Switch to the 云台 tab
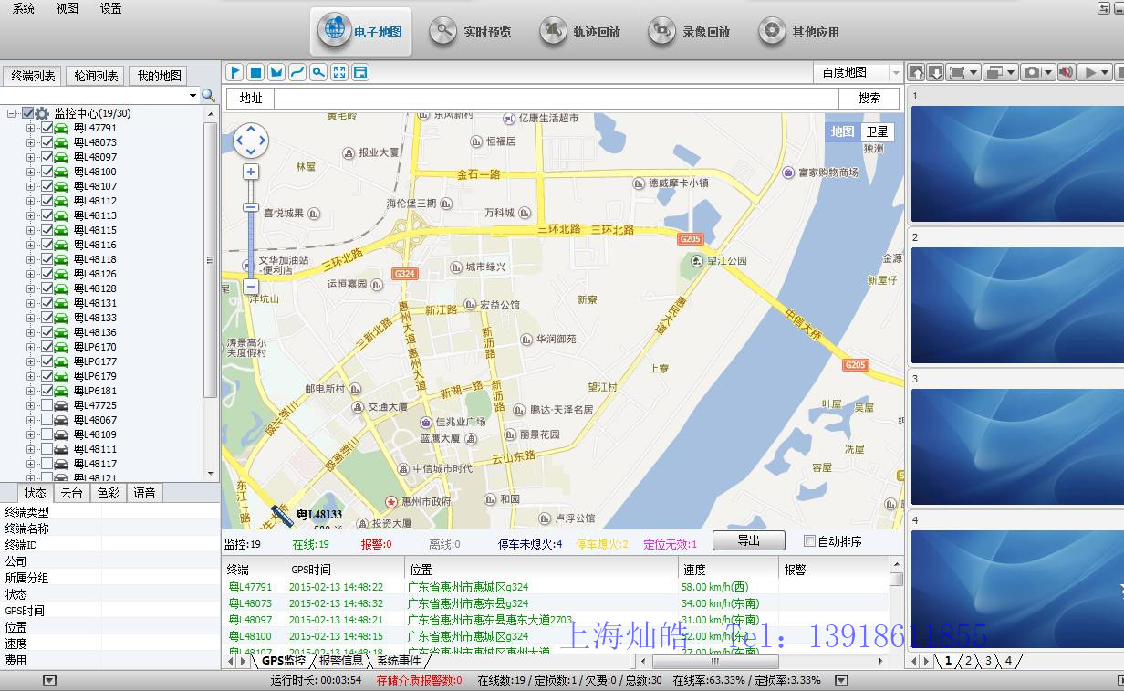This screenshot has width=1124, height=691. tap(70, 493)
